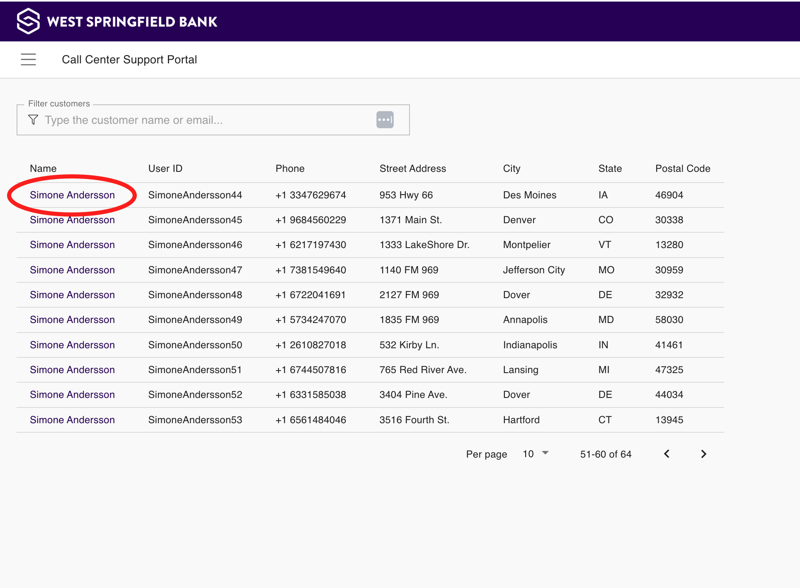The image size is (800, 588).
Task: Open the hamburger navigation menu
Action: [x=28, y=59]
